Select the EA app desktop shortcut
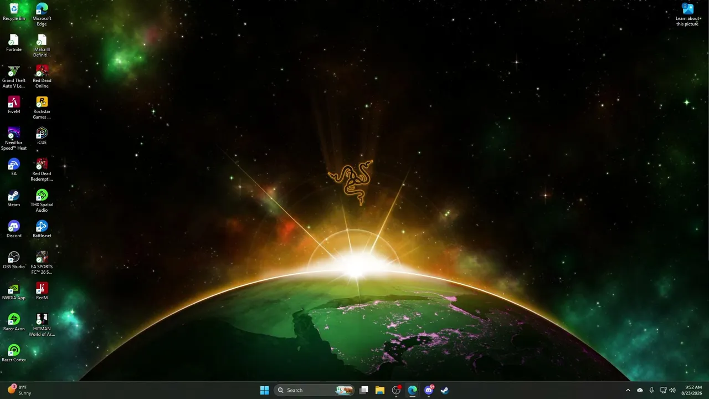 [x=14, y=167]
